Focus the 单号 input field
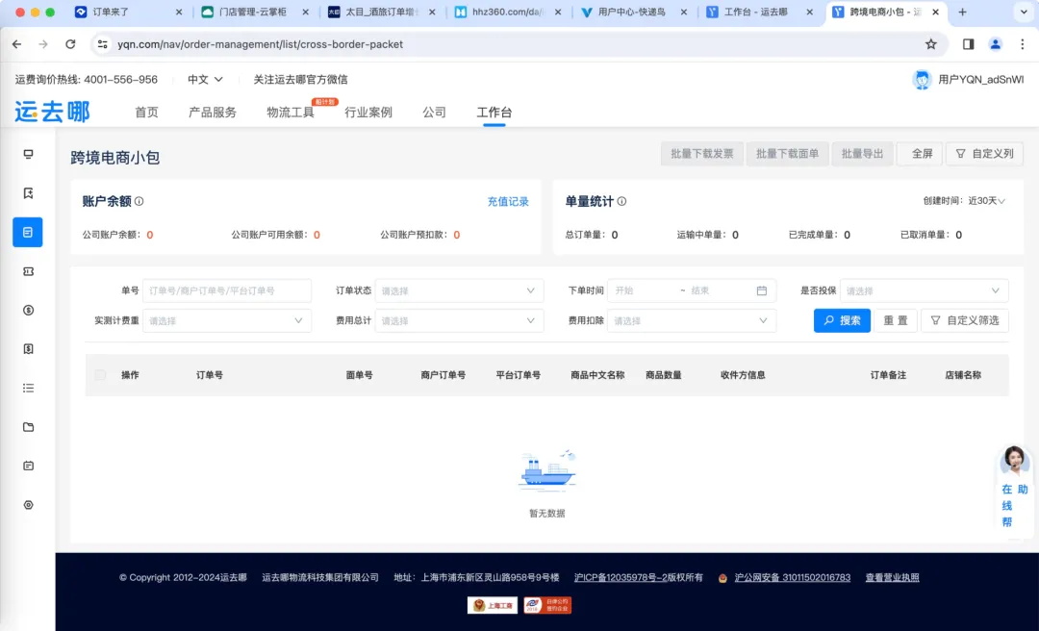This screenshot has height=631, width=1039. (x=227, y=290)
